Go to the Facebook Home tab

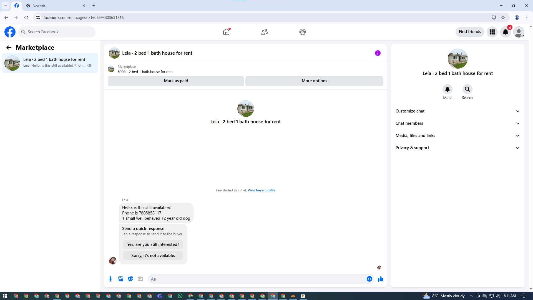226,32
